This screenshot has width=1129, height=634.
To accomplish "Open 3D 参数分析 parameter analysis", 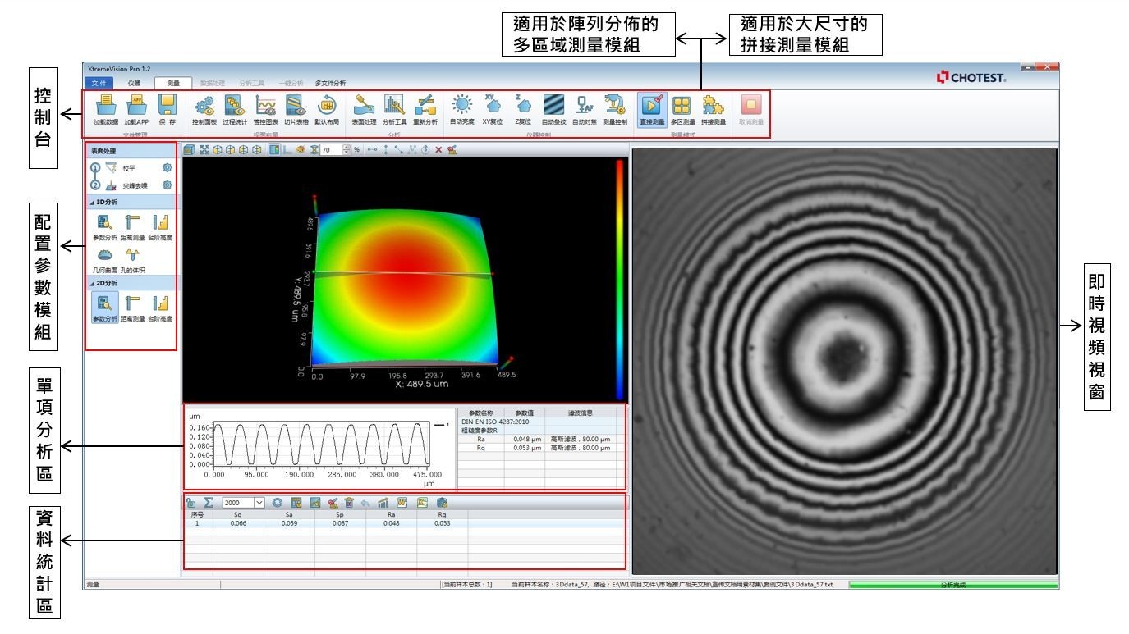I will 103,226.
